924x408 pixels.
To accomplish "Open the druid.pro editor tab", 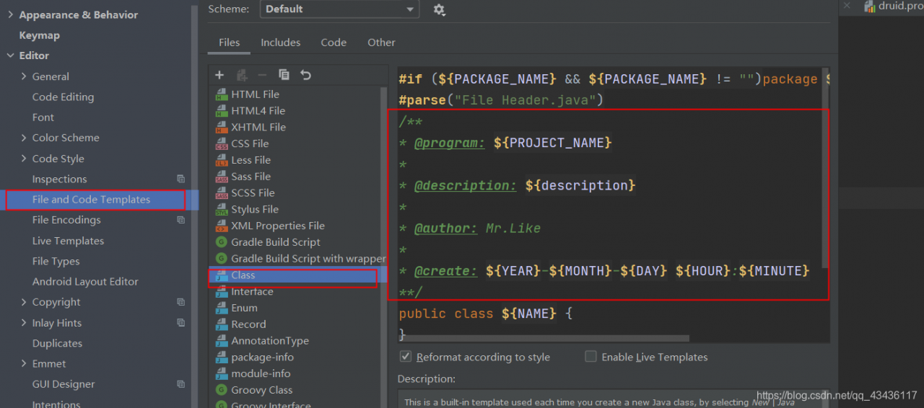I will coord(894,6).
